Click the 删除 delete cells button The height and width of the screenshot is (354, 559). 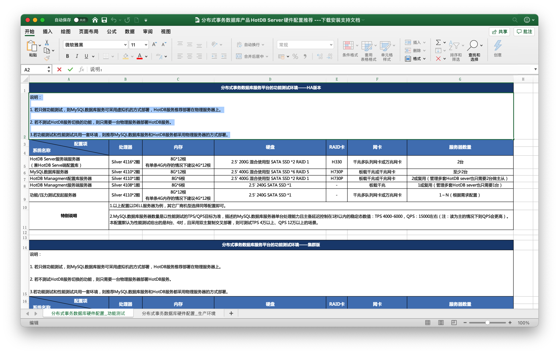(415, 50)
